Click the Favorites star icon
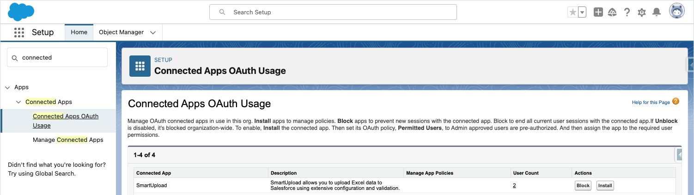The width and height of the screenshot is (694, 195). [573, 12]
